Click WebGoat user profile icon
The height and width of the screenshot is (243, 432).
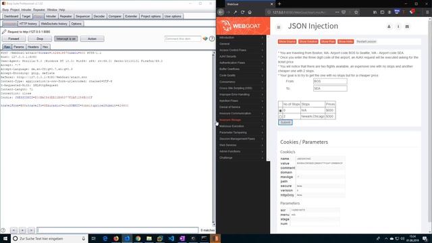389,26
